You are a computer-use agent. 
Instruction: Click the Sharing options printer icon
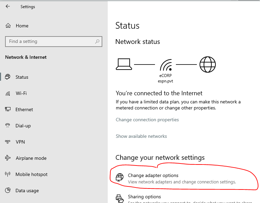pos(120,198)
